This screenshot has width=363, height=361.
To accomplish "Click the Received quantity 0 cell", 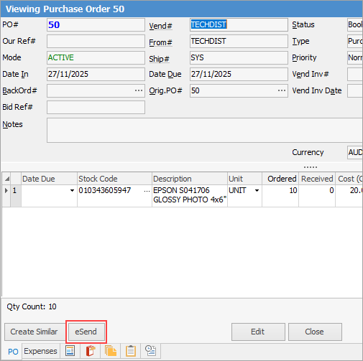I will tap(317, 196).
